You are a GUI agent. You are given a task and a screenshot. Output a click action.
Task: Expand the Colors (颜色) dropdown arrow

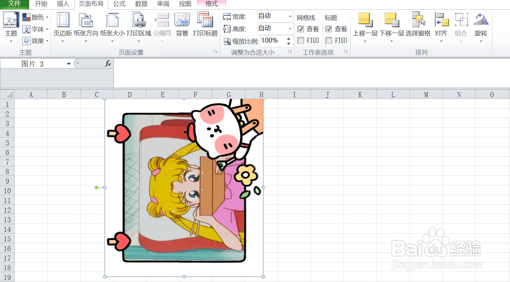[x=47, y=17]
